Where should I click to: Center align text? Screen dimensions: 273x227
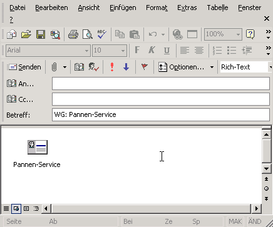199,50
